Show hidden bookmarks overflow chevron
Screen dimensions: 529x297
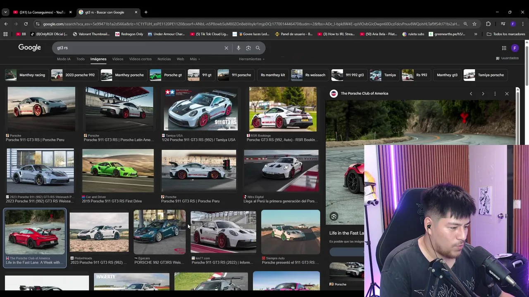tap(476, 34)
